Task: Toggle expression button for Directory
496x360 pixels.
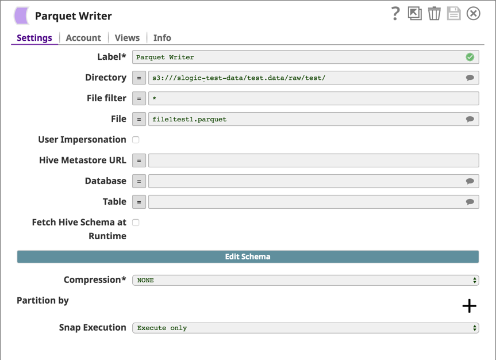Action: pos(139,78)
